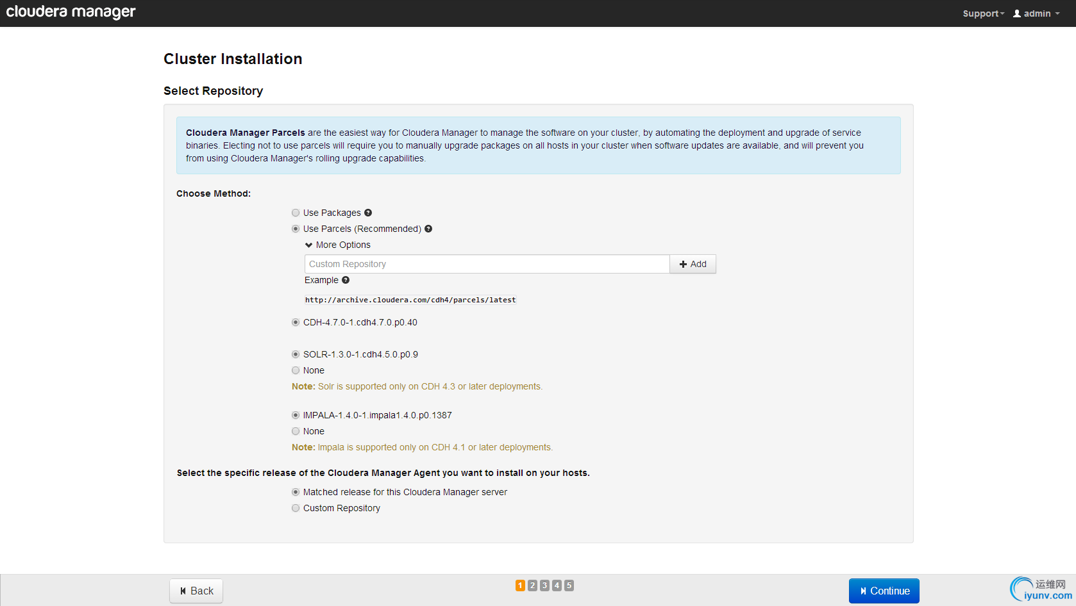Collapse the More Options section
Screen dimensions: 1076x606
[338, 245]
